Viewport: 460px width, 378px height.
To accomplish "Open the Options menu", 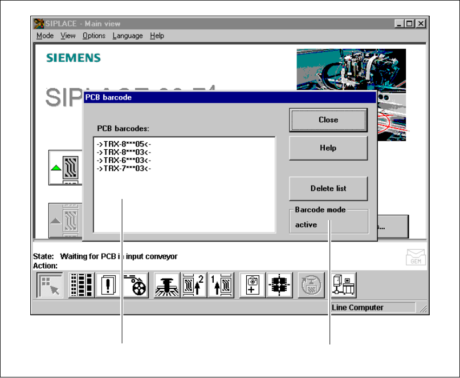I will point(94,36).
